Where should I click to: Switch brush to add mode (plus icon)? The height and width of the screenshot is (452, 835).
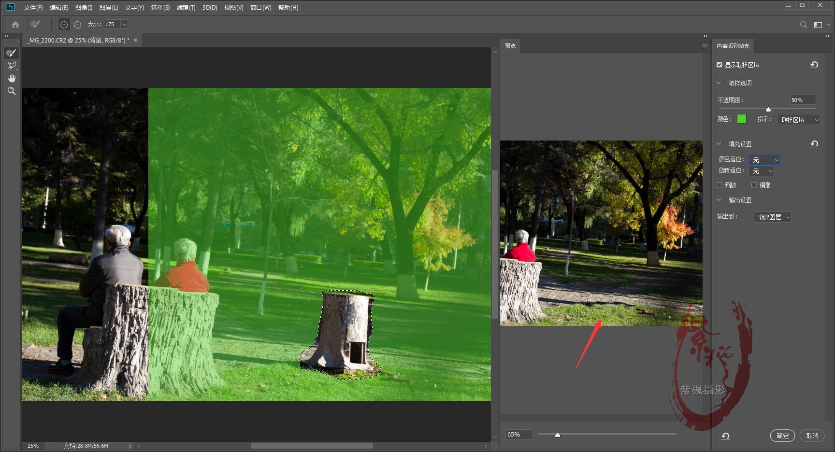point(64,25)
